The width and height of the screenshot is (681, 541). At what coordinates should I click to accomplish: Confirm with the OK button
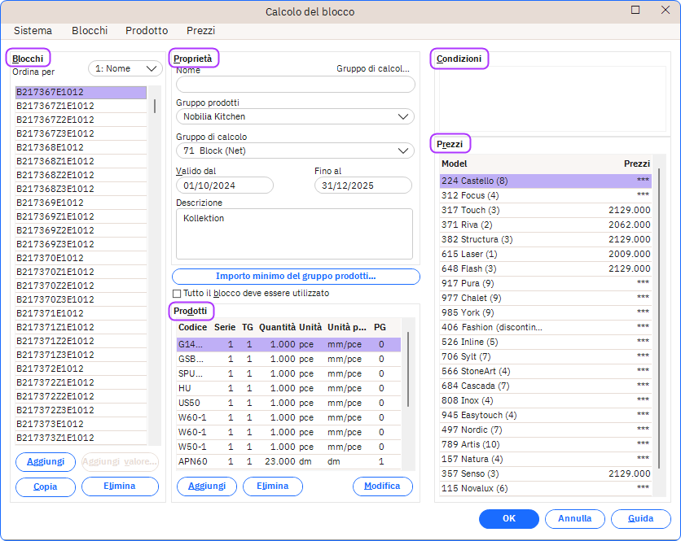[508, 519]
